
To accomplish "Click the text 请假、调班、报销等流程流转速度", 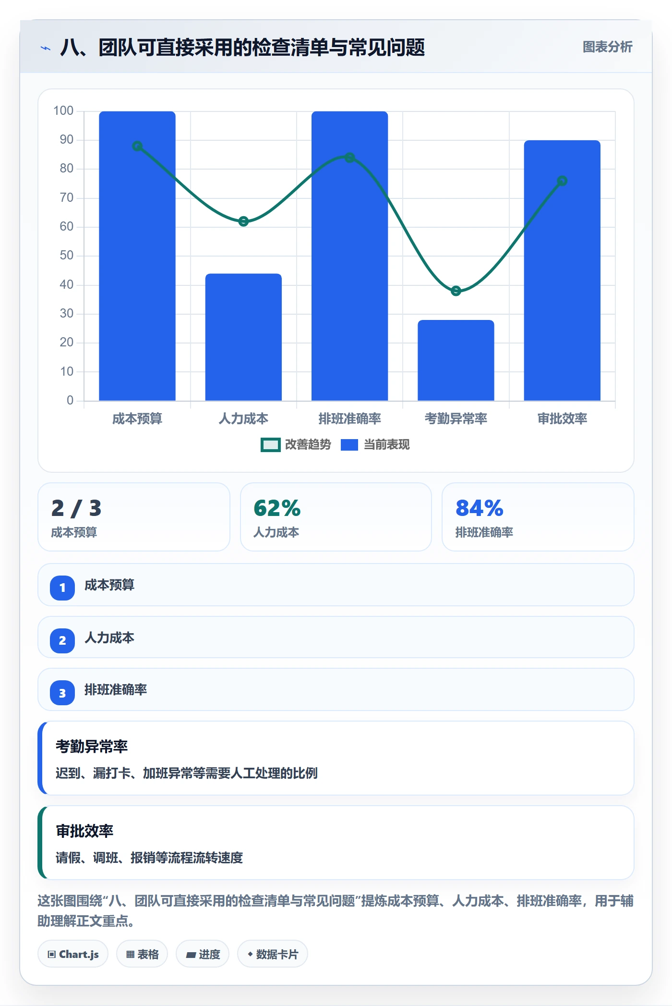I will [149, 858].
